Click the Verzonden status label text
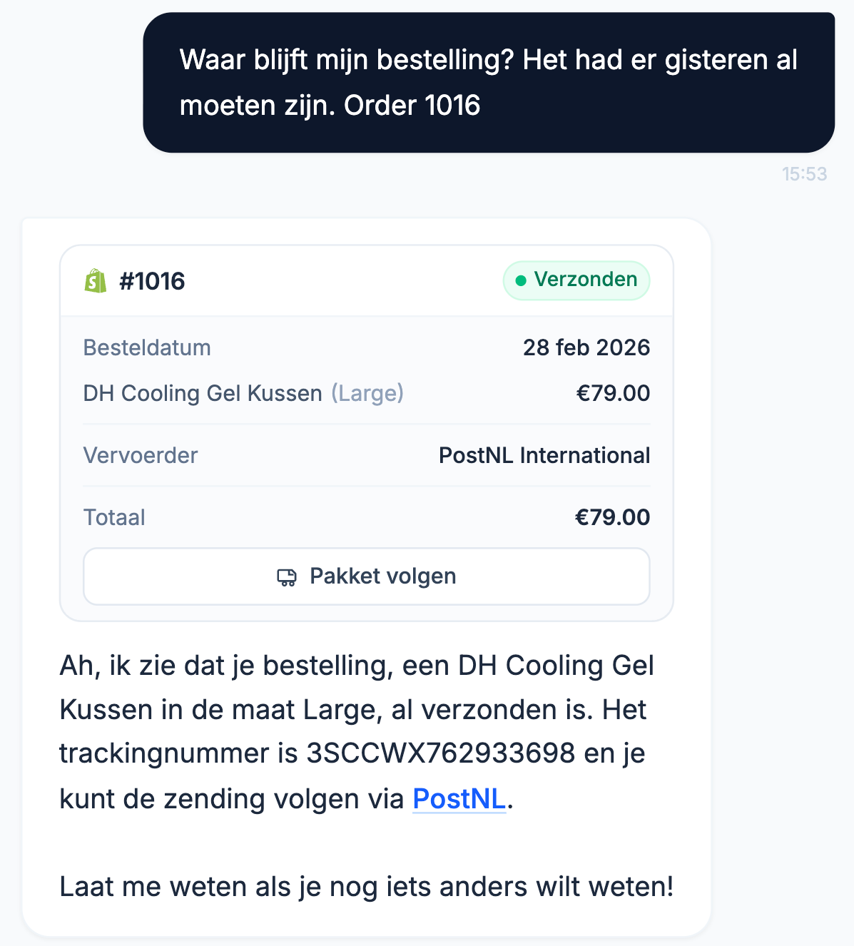Screen dimensions: 854x946 click(x=586, y=280)
